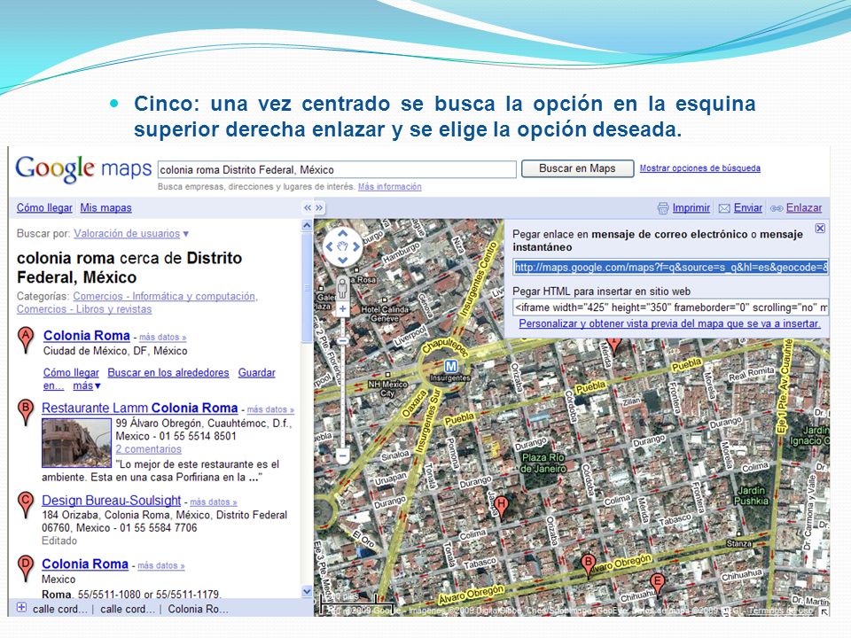
Task: Zoom in with the plus button
Action: (x=342, y=309)
